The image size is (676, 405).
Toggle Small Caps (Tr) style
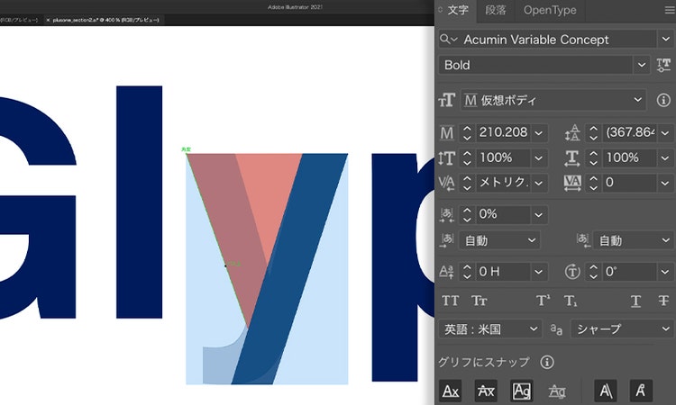point(479,301)
